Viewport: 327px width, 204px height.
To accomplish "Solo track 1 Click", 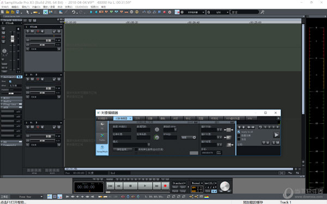I will coord(28,31).
